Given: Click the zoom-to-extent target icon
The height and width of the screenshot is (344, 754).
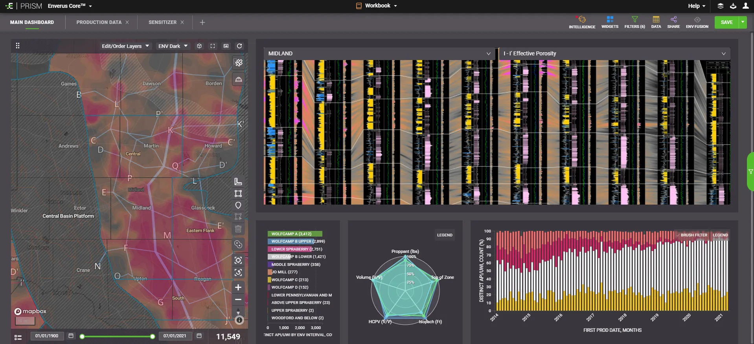Looking at the screenshot, I should point(238,260).
